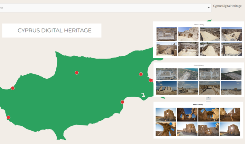Click the Cyprus Digital Heritage title banner
Viewport: 245px width, 144px height.
[x=52, y=30]
